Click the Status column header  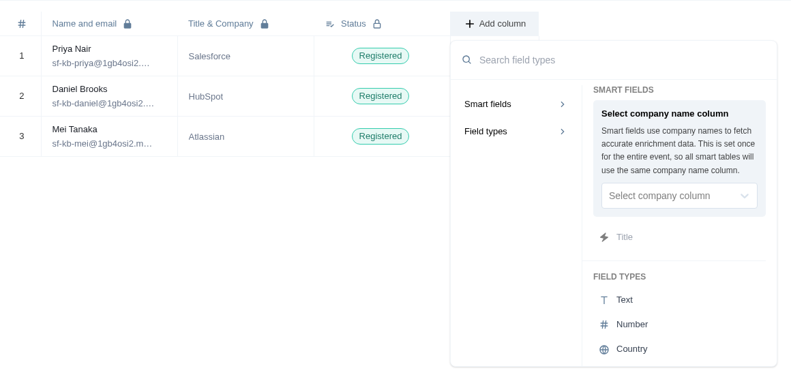click(382, 24)
